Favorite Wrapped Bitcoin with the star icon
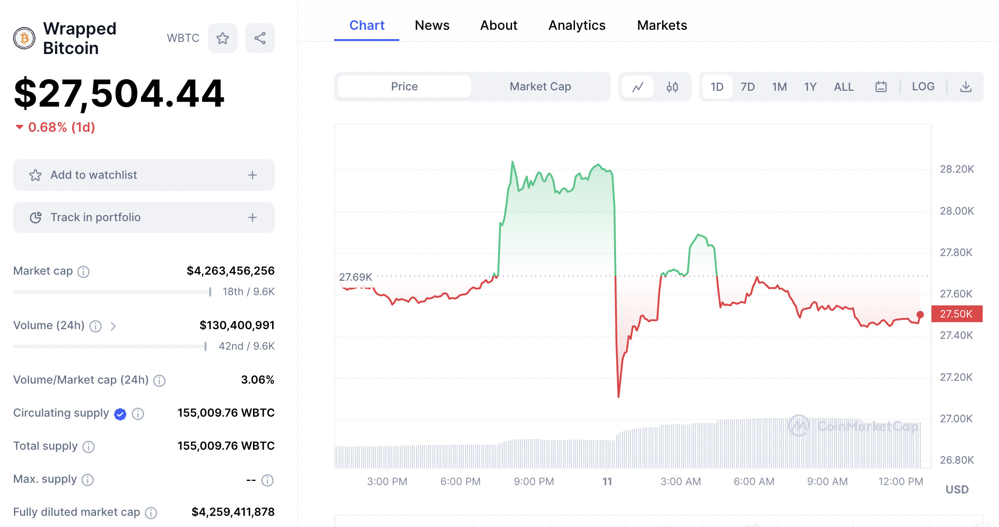This screenshot has width=999, height=527. coord(222,38)
